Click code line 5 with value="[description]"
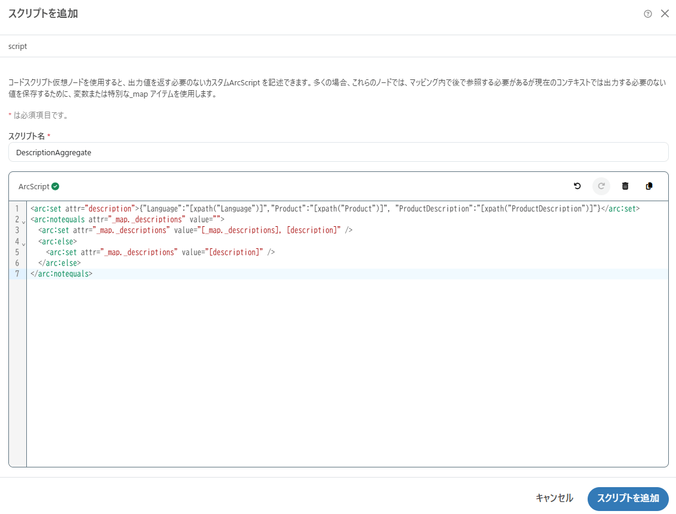 161,252
